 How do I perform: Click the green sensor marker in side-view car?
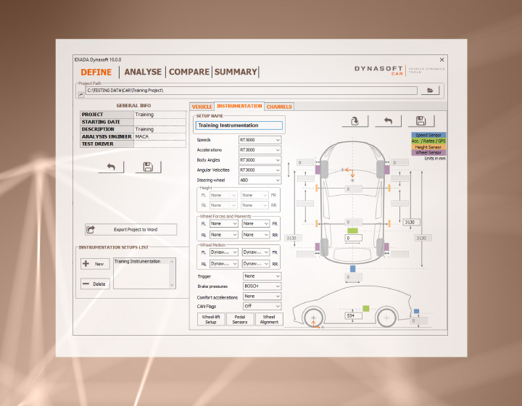(x=366, y=309)
